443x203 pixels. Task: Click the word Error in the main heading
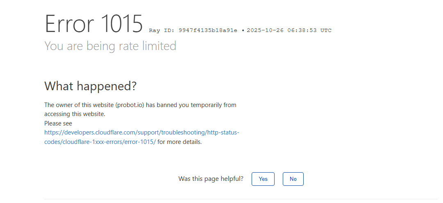[x=69, y=24]
